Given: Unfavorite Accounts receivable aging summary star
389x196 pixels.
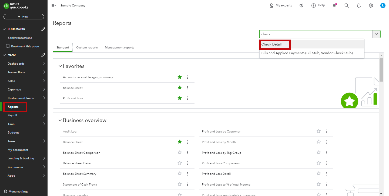Looking at the screenshot, I should point(180,77).
